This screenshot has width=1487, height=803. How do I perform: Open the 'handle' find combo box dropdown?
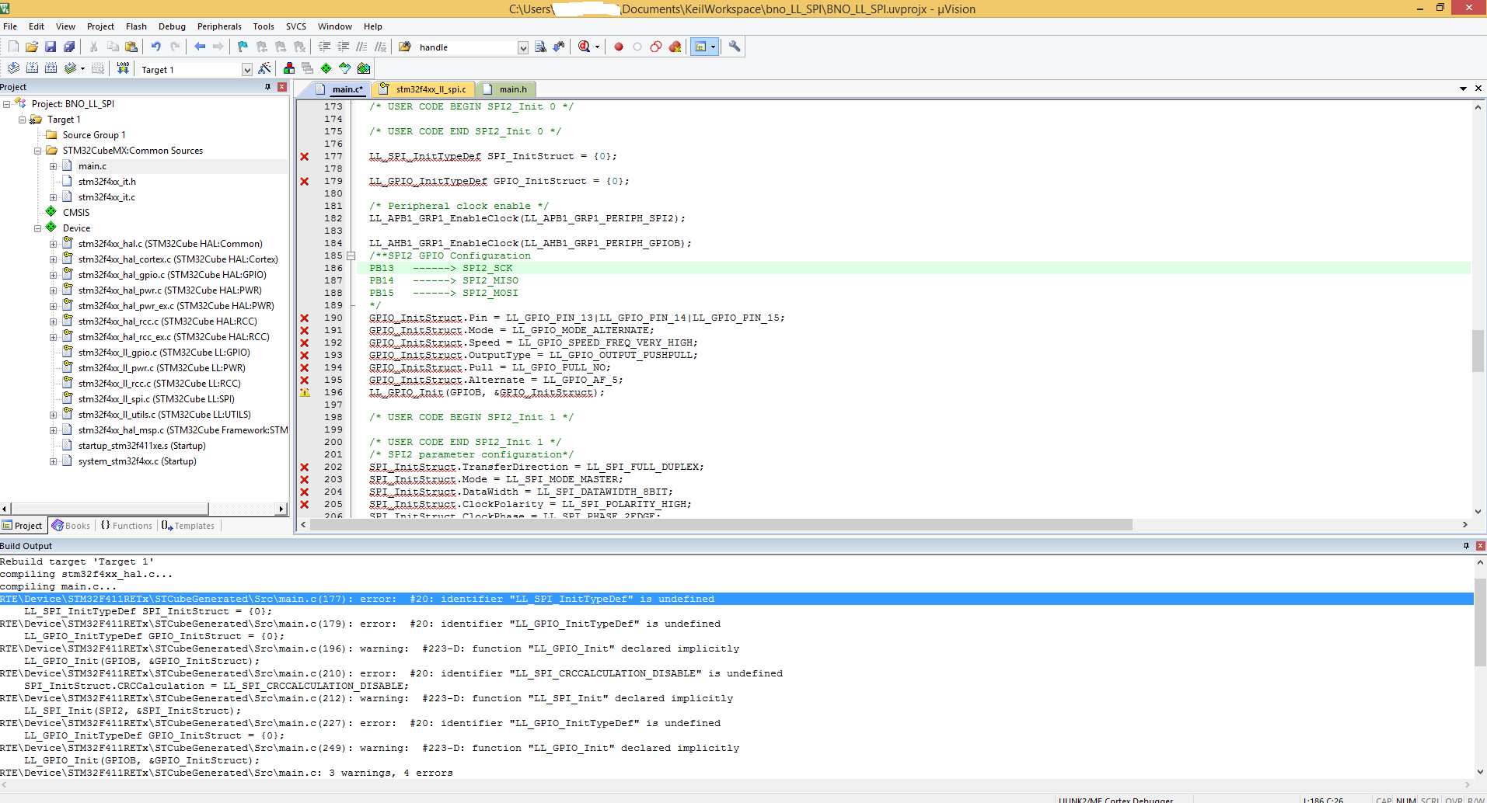pos(523,48)
